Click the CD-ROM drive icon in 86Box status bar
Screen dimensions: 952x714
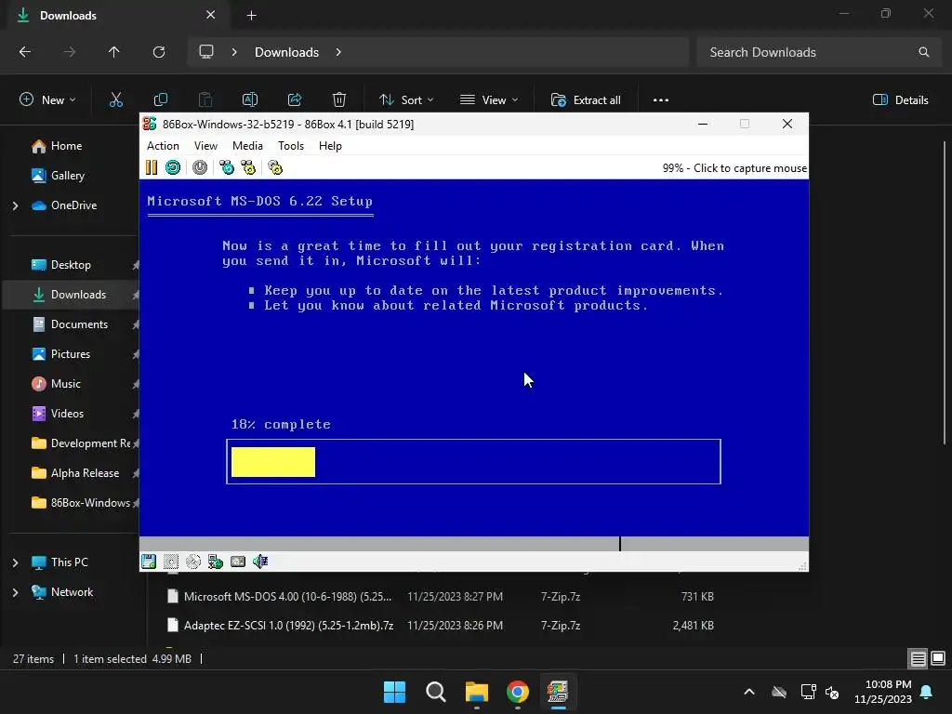193,562
